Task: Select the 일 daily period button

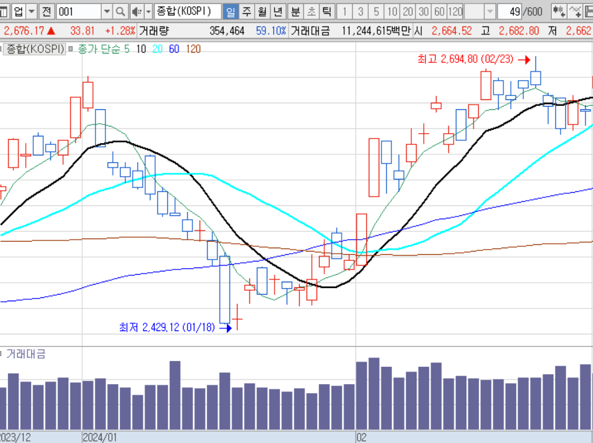Action: click(x=230, y=12)
